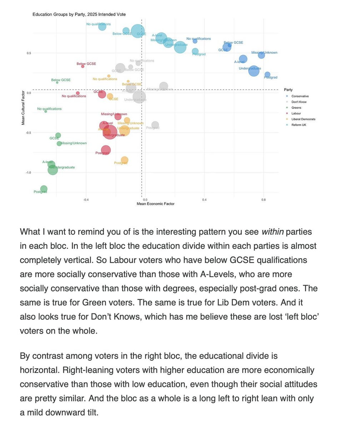Click the Greens No qualifications point

pyautogui.click(x=46, y=111)
